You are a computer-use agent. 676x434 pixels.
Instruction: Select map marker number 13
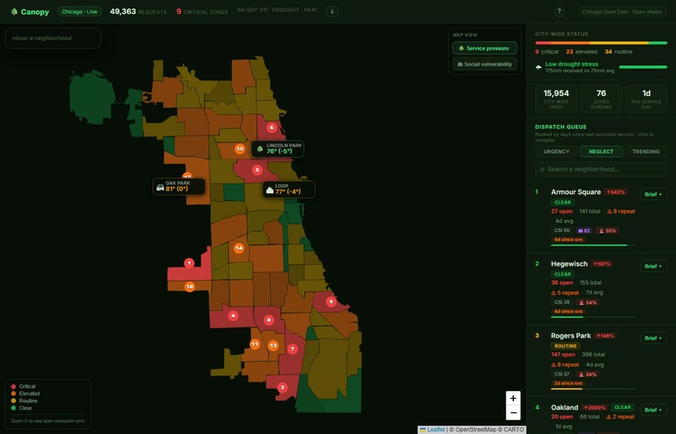[273, 345]
